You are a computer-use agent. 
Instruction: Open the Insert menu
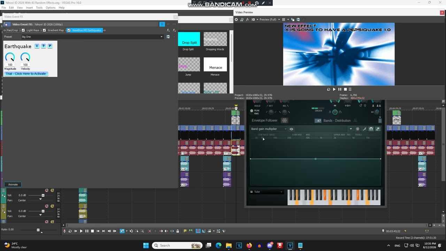point(29,8)
